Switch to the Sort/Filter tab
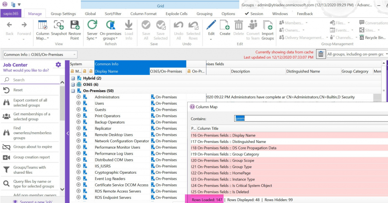Viewport: 388px width, 203px height. pos(113,14)
